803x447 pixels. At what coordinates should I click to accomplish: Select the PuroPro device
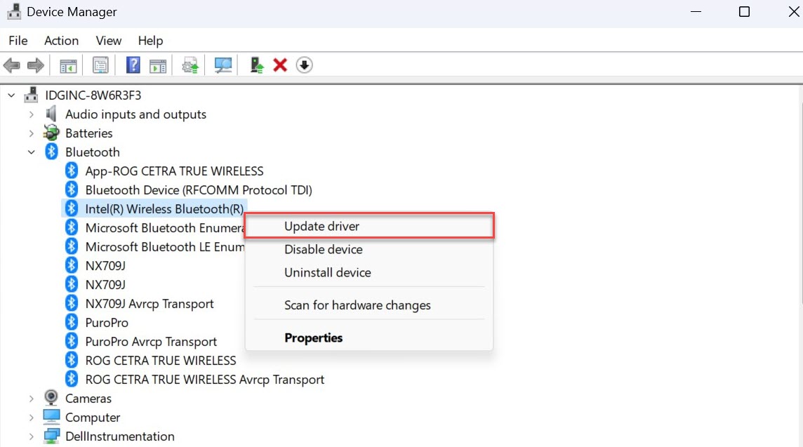pyautogui.click(x=107, y=323)
